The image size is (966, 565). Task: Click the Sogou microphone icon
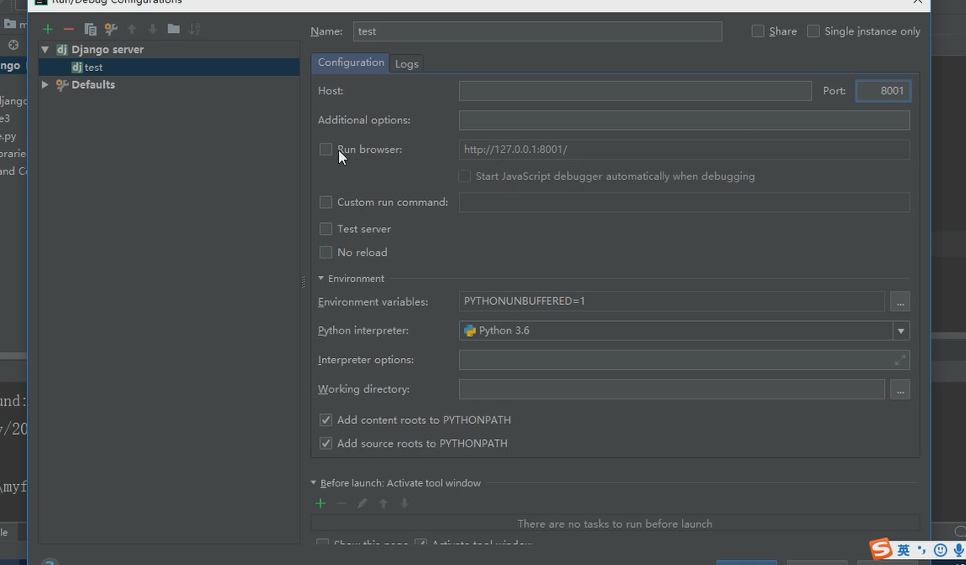tap(958, 551)
